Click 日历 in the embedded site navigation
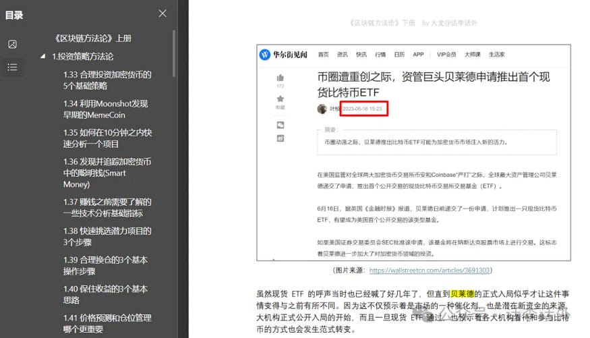 point(399,55)
